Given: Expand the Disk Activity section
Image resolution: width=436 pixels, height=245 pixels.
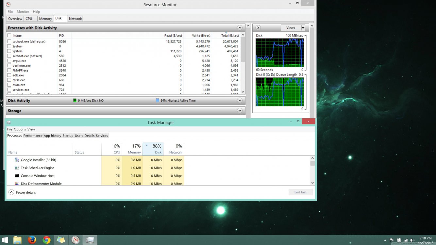Looking at the screenshot, I should coord(240,101).
